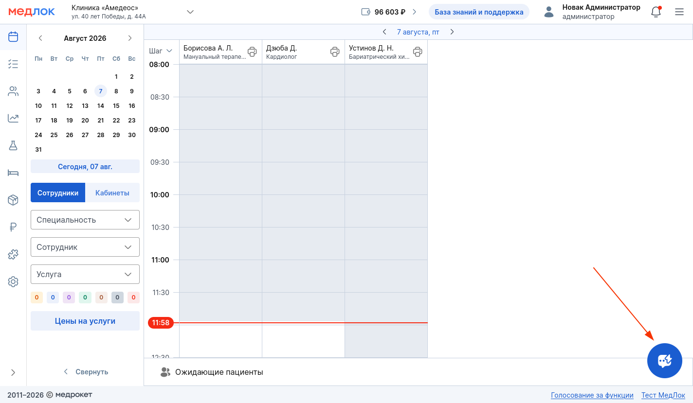Open the settings gear in sidebar
The height and width of the screenshot is (403, 693).
point(13,281)
